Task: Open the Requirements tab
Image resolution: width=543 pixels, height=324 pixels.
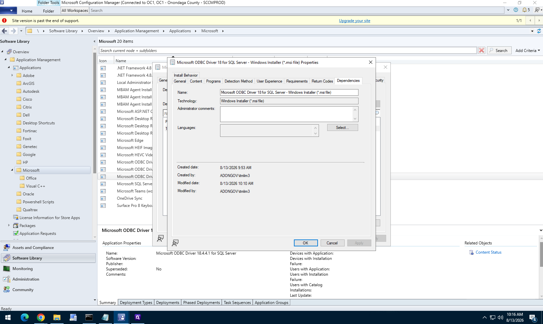Action: (x=297, y=81)
